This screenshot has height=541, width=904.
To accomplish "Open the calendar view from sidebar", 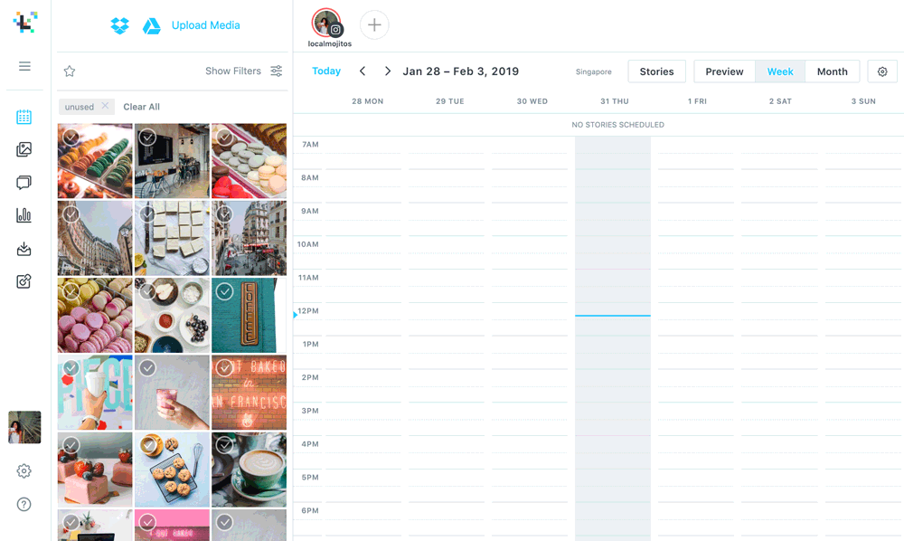I will point(24,117).
